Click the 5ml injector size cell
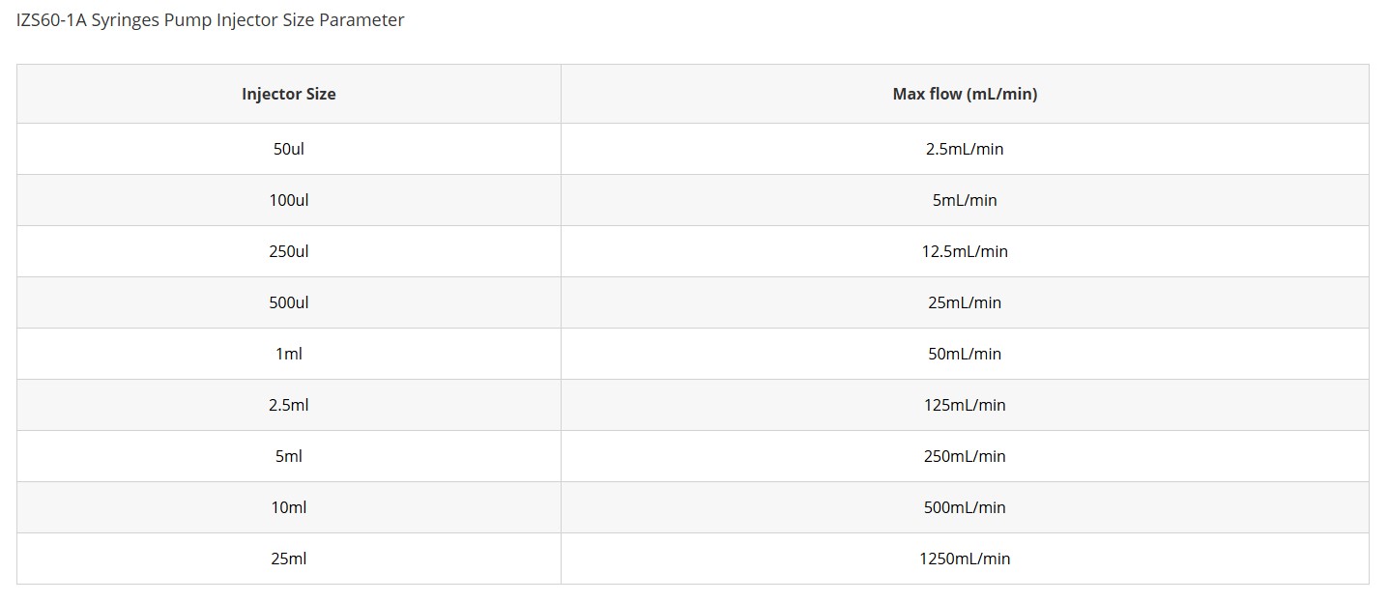Viewport: 1388px width, 602px height. tap(288, 456)
